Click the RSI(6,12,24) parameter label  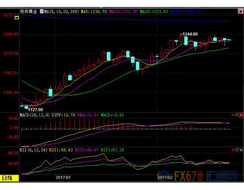[x=33, y=150]
